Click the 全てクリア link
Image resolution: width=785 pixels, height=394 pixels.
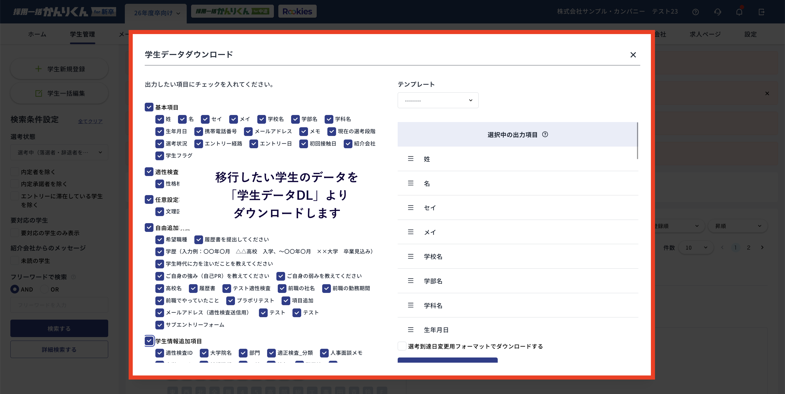(90, 121)
